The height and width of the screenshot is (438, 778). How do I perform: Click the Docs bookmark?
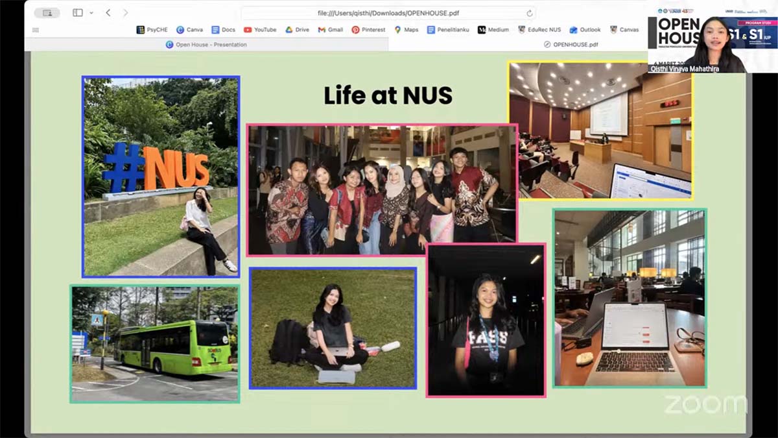(223, 30)
